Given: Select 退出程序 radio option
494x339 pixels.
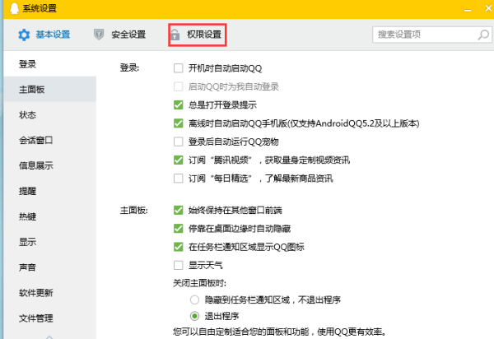Looking at the screenshot, I should coord(194,316).
